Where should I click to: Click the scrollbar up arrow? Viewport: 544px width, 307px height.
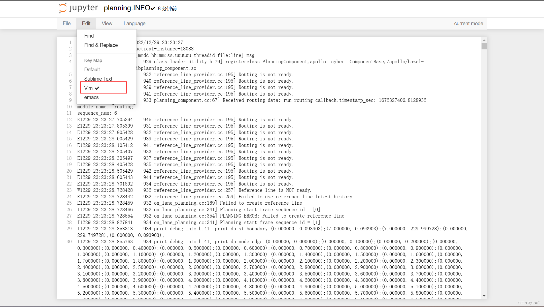coord(484,40)
